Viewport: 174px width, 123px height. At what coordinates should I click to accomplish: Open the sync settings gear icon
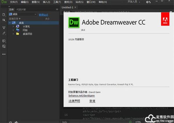tap(148, 2)
